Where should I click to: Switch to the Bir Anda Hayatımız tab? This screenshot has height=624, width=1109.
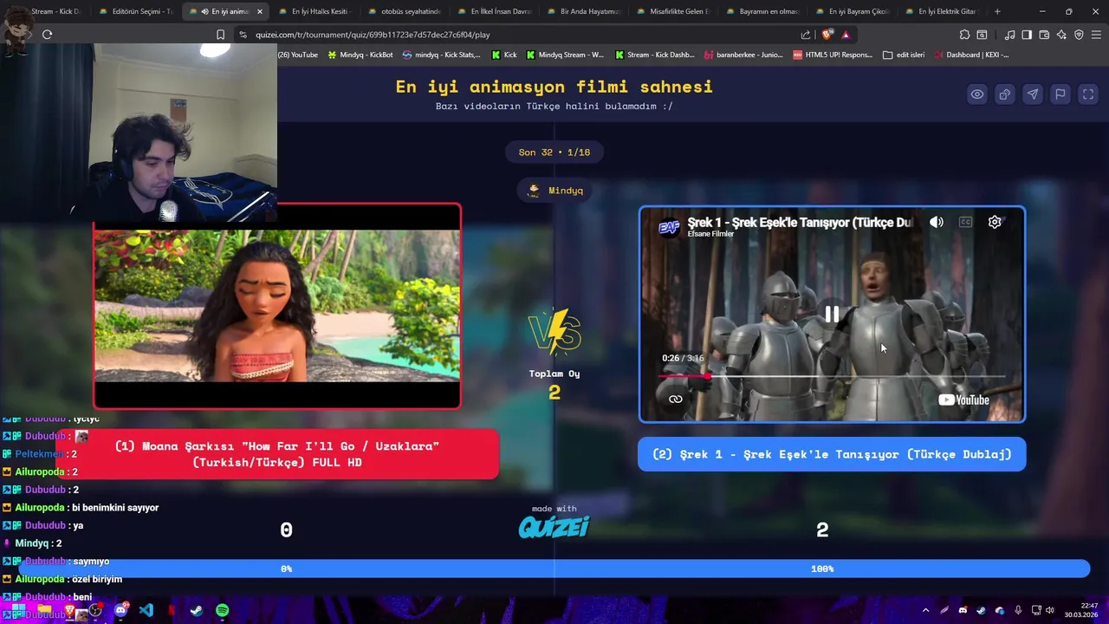pyautogui.click(x=582, y=11)
